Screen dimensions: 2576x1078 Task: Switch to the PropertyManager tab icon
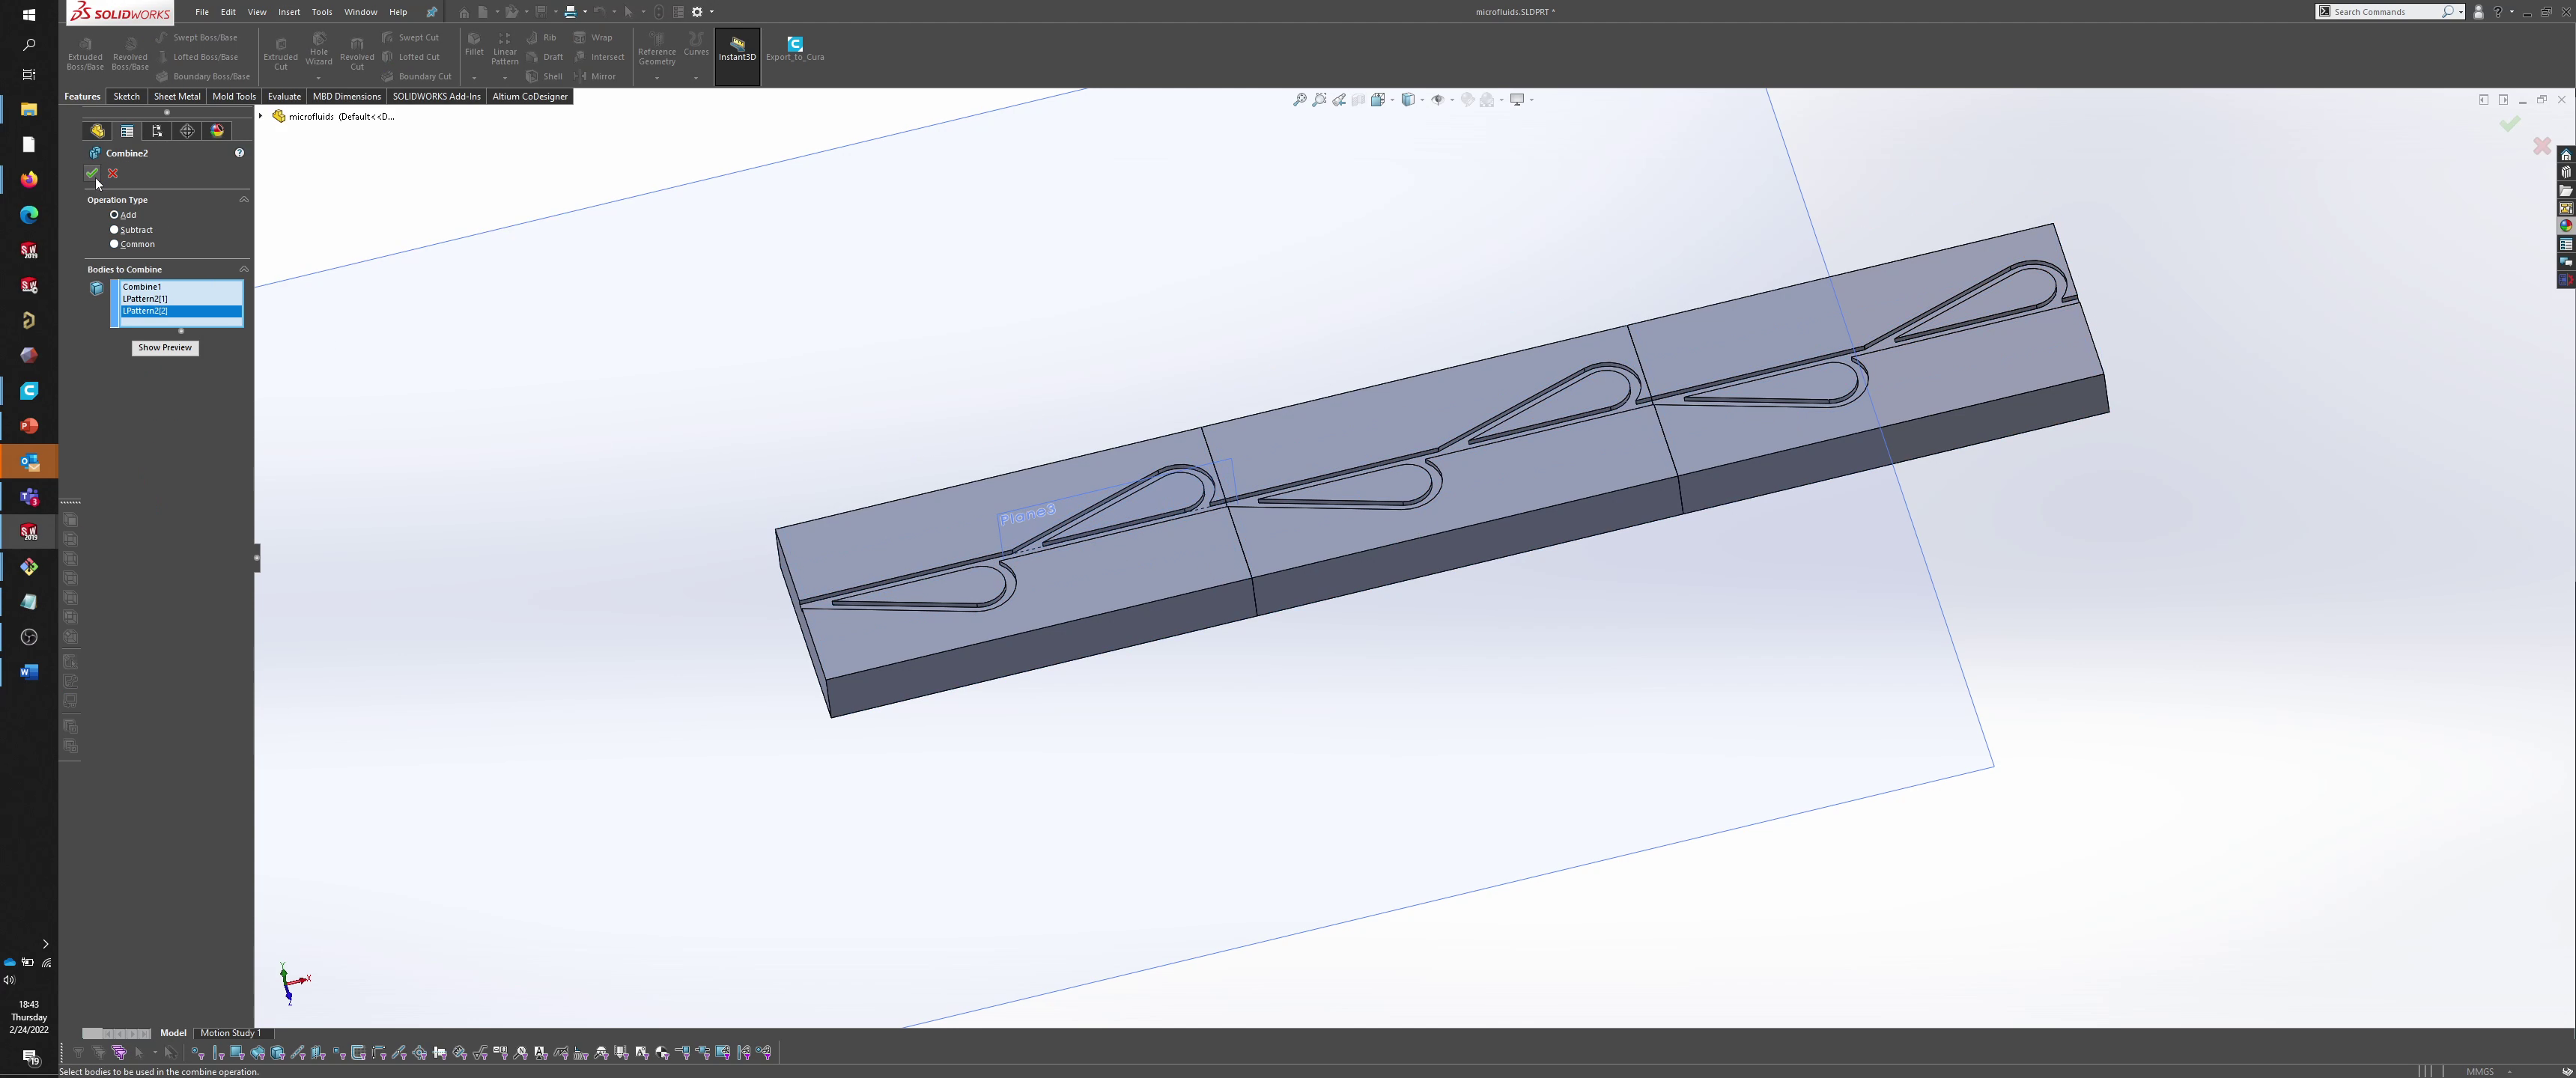pos(127,131)
